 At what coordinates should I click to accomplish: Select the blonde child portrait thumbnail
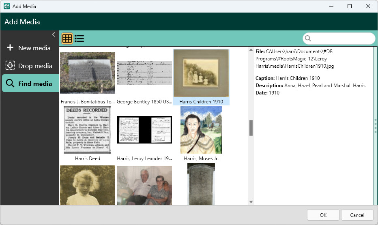click(88, 185)
